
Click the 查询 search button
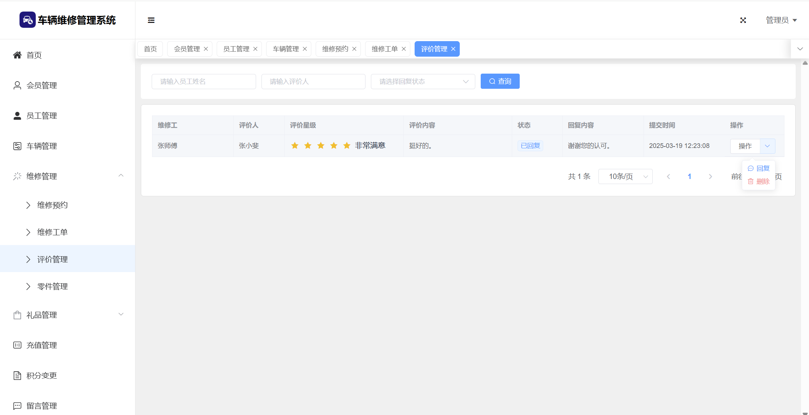tap(500, 81)
